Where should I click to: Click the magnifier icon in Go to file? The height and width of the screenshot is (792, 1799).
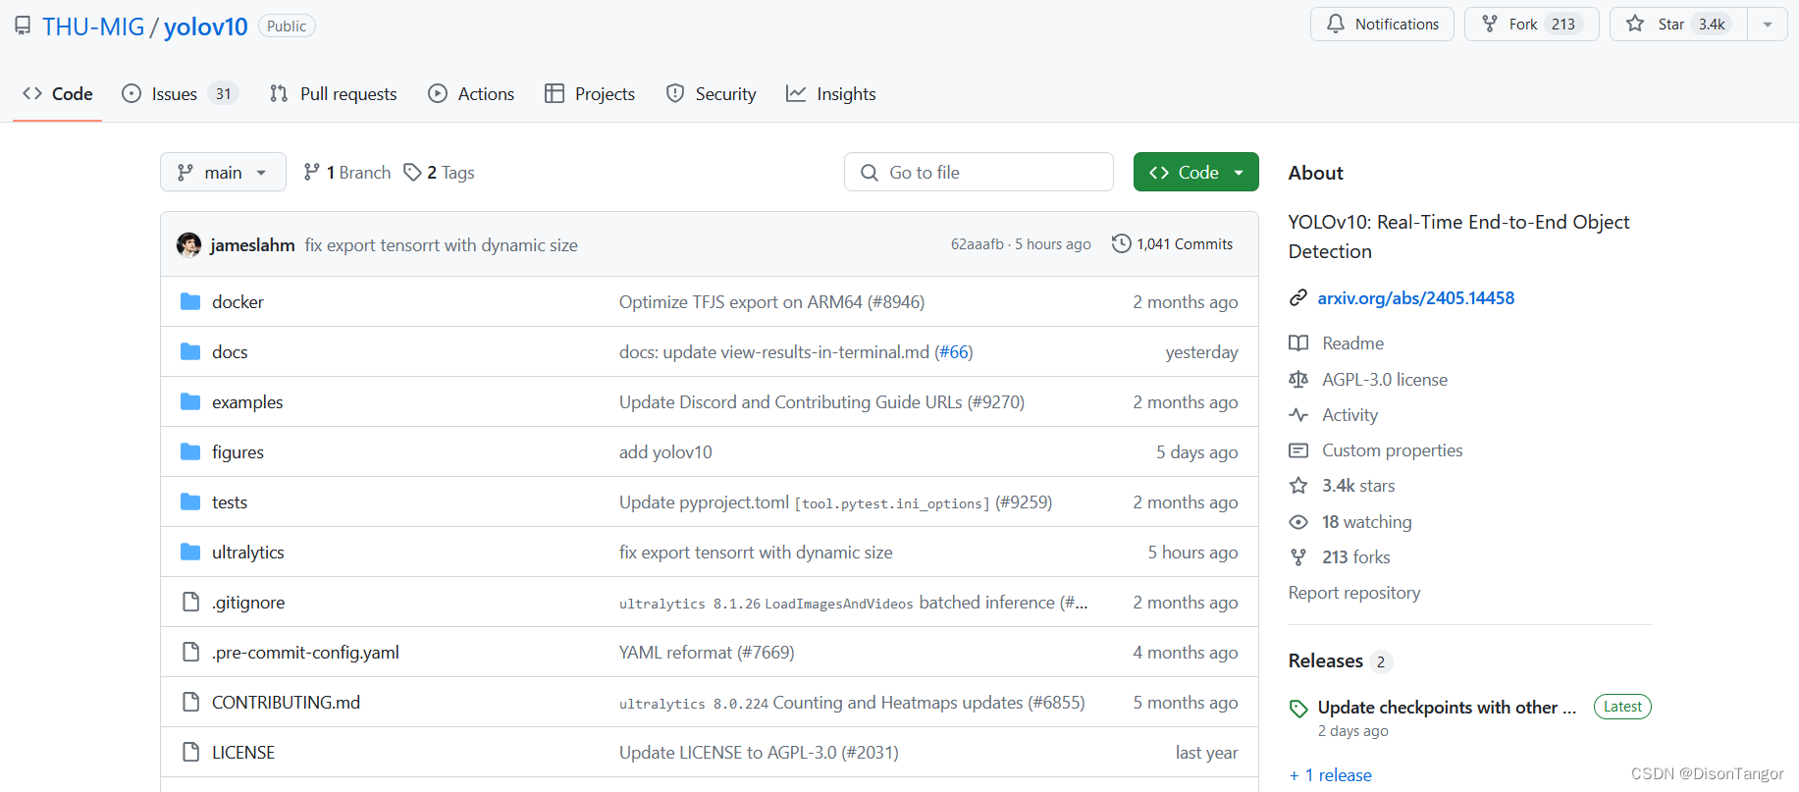coord(870,173)
